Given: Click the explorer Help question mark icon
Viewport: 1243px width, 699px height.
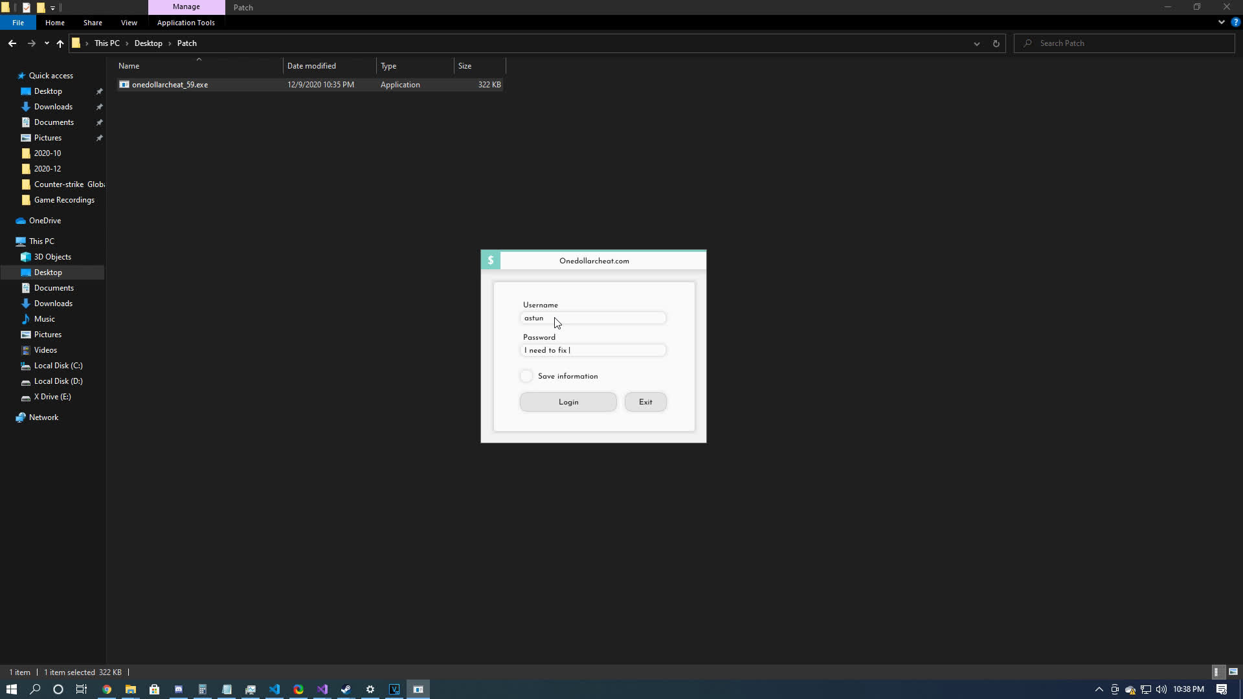Looking at the screenshot, I should [1235, 22].
